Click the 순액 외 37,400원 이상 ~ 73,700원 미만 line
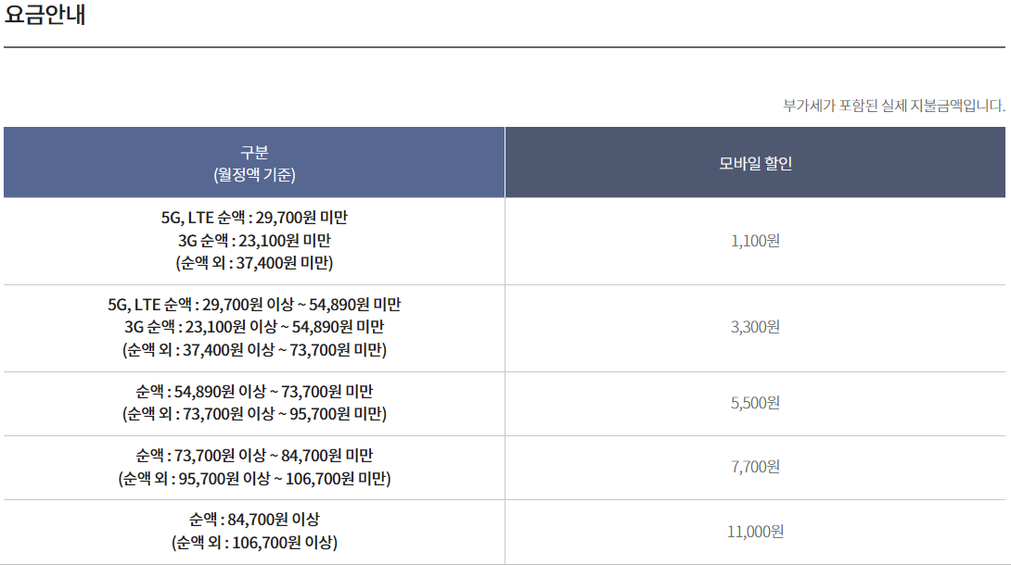 coord(254,349)
